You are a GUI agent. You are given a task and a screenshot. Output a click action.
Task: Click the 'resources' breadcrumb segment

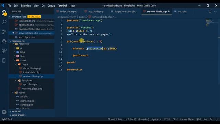tap(63, 17)
